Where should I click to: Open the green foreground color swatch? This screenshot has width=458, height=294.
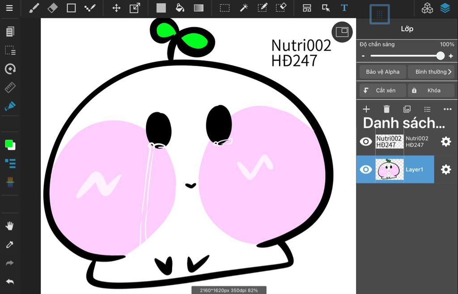(9, 144)
